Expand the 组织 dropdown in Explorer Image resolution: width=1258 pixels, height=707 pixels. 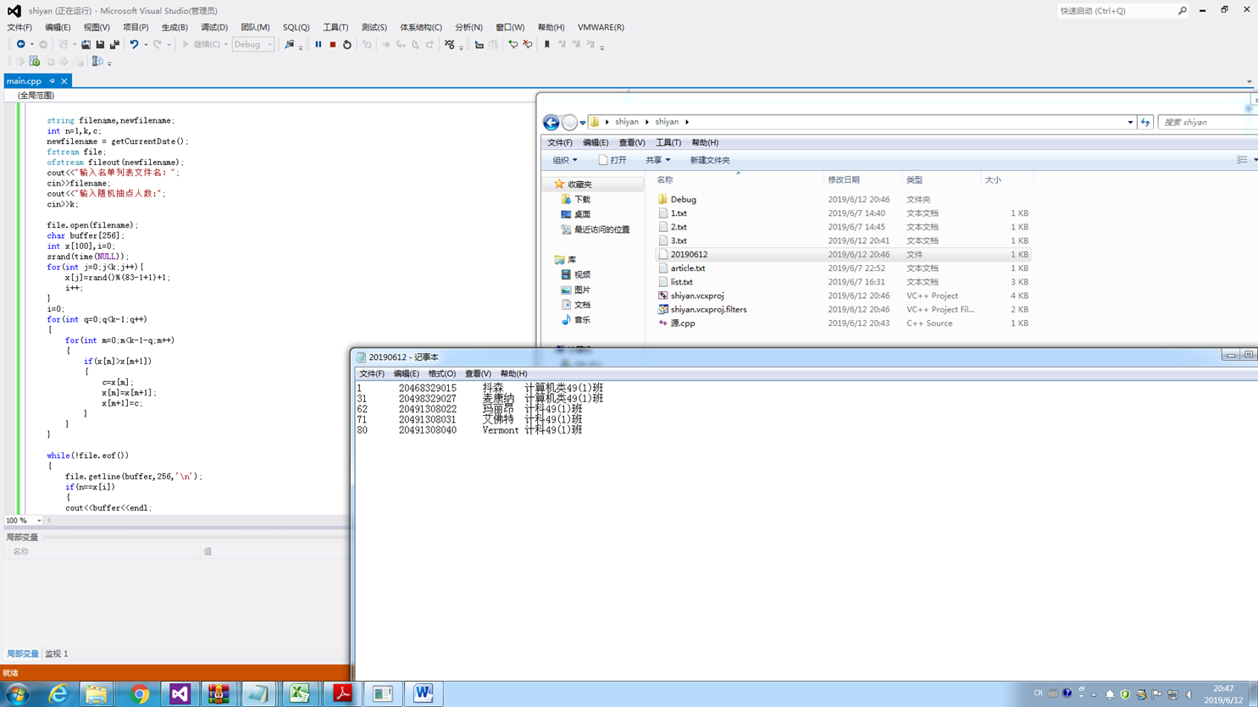click(x=565, y=160)
